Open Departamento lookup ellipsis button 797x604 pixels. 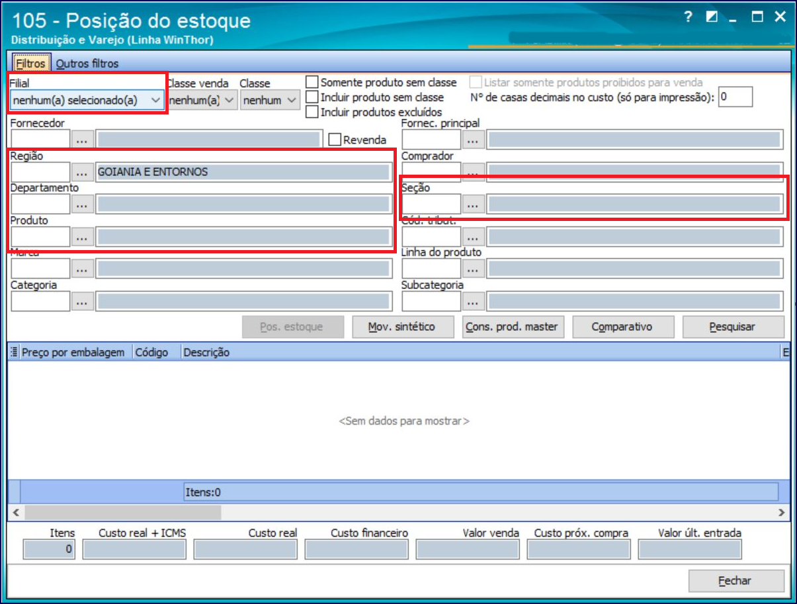[x=82, y=204]
